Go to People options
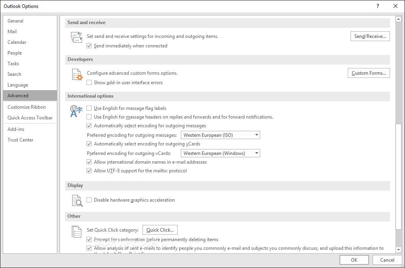Viewport: 405px width, 268px height. (x=30, y=53)
